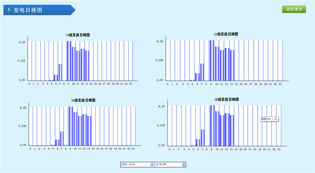Viewport: 315px width, 173px height.
Task: Click the green arrow beside 发电日棒图
Action: click(x=9, y=10)
